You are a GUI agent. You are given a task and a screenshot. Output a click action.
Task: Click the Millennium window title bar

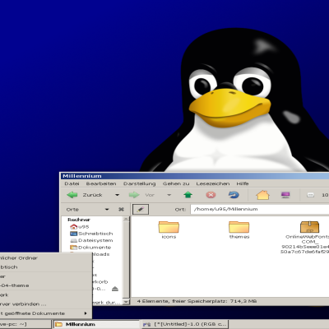pyautogui.click(x=194, y=176)
